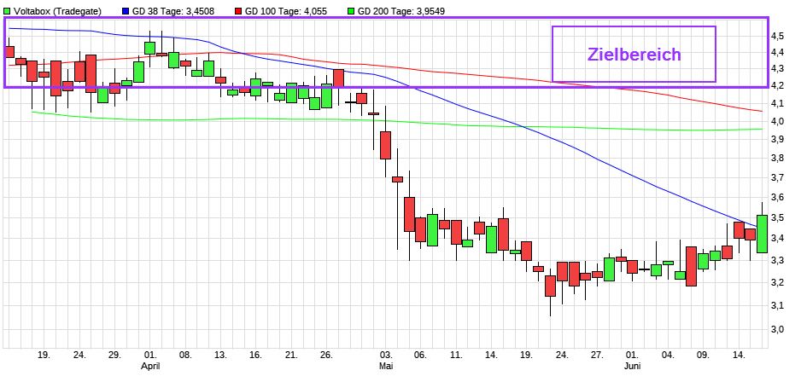Click the '09.' date axis label
The image size is (801, 376).
[704, 355]
